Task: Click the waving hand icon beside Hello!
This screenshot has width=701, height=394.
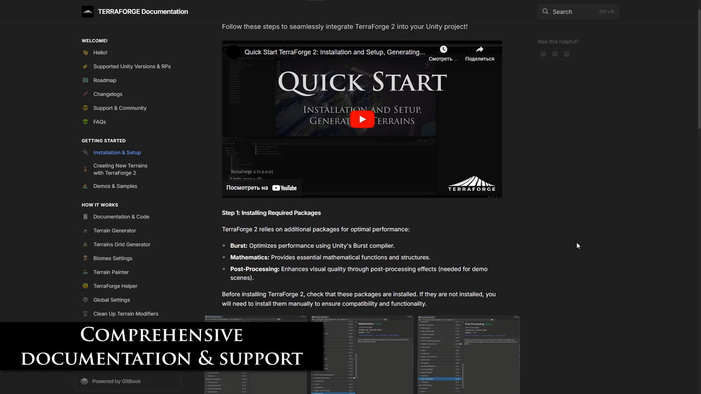Action: point(85,53)
